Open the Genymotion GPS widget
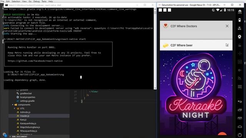 [239, 28]
